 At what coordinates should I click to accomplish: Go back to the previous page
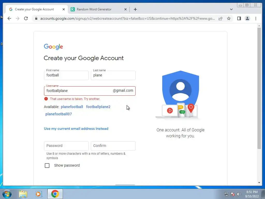click(9, 18)
